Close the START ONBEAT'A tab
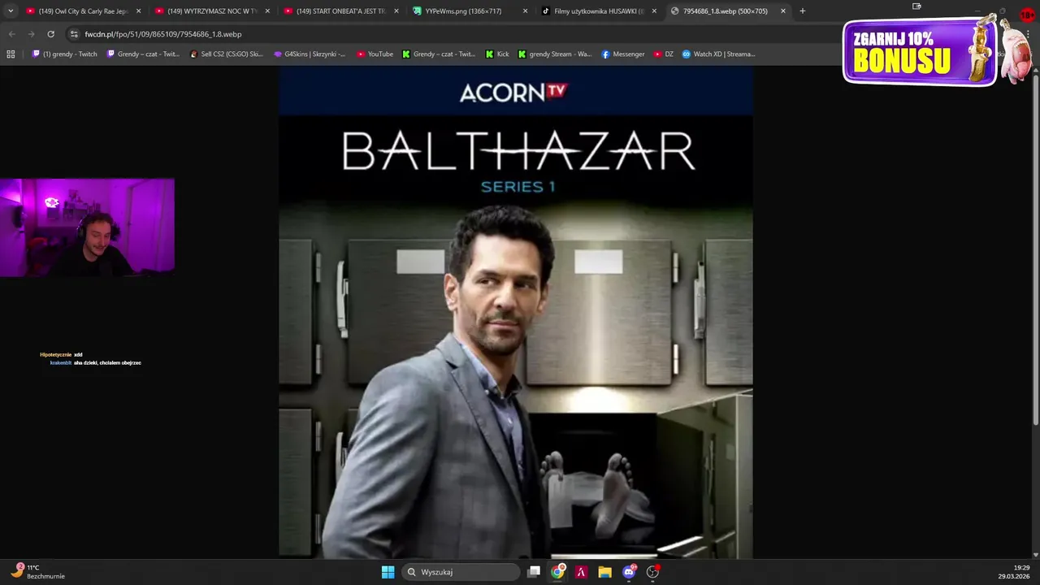The width and height of the screenshot is (1040, 585). point(396,11)
